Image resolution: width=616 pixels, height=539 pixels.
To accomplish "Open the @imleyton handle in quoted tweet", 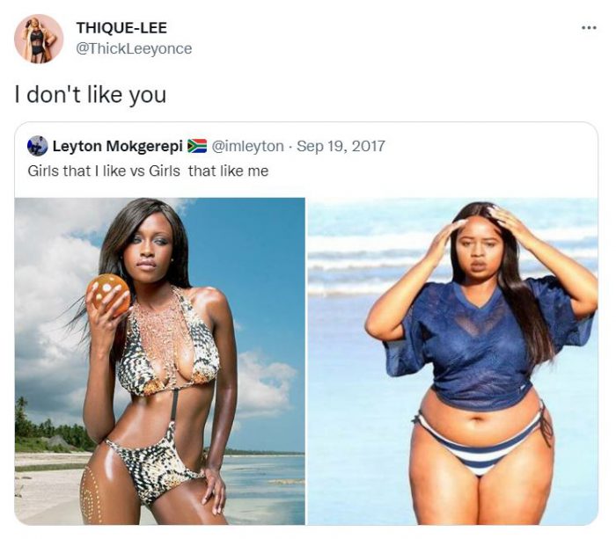I will pyautogui.click(x=248, y=146).
